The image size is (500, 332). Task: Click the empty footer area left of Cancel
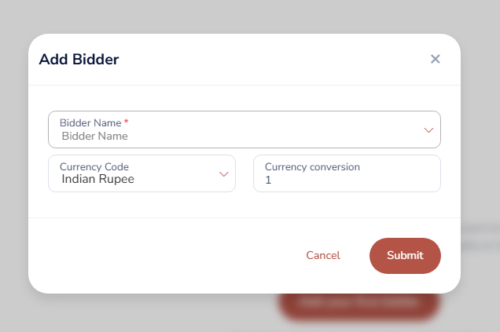[x=157, y=255]
